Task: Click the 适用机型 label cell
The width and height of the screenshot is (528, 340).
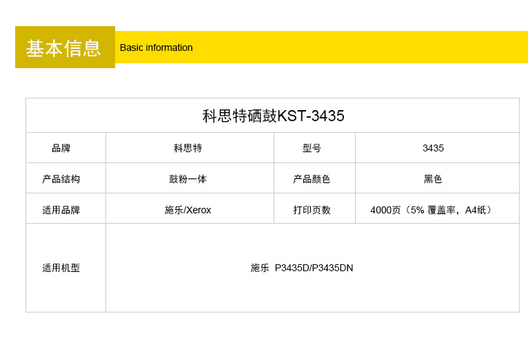Action: click(61, 268)
